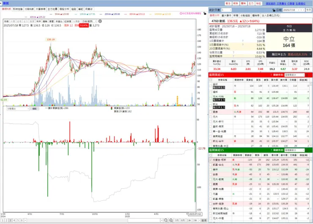
Task: Select page 3 button under the chart
Action: [x=11, y=221]
